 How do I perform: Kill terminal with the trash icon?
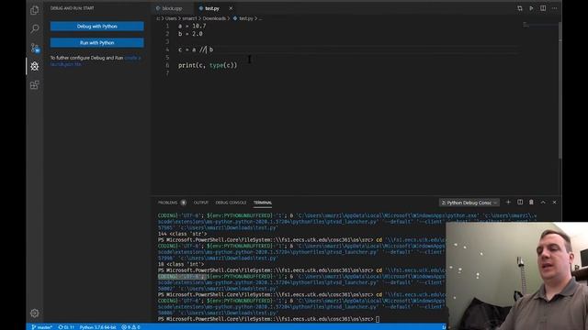(531, 202)
